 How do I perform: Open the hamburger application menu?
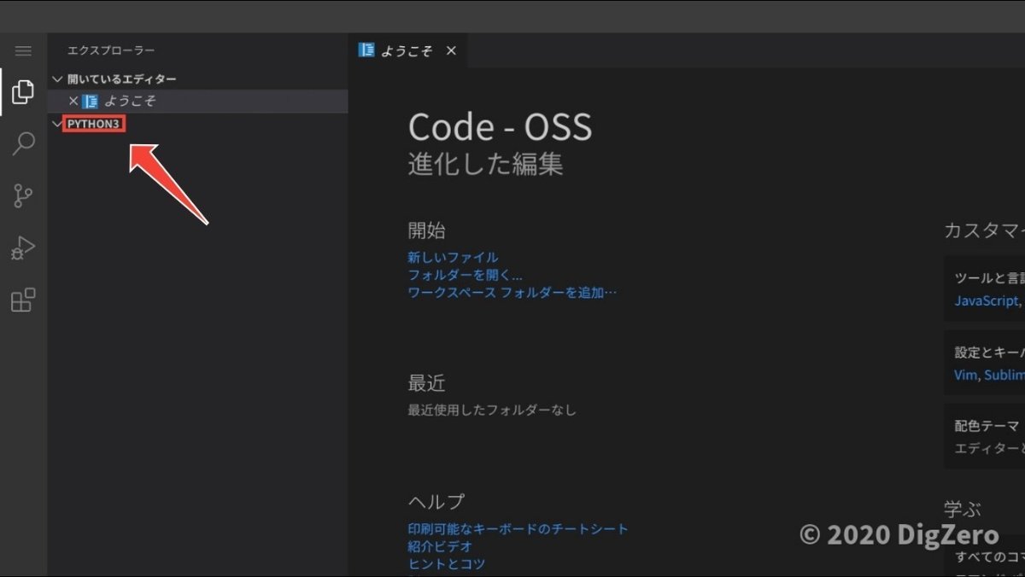pos(23,51)
